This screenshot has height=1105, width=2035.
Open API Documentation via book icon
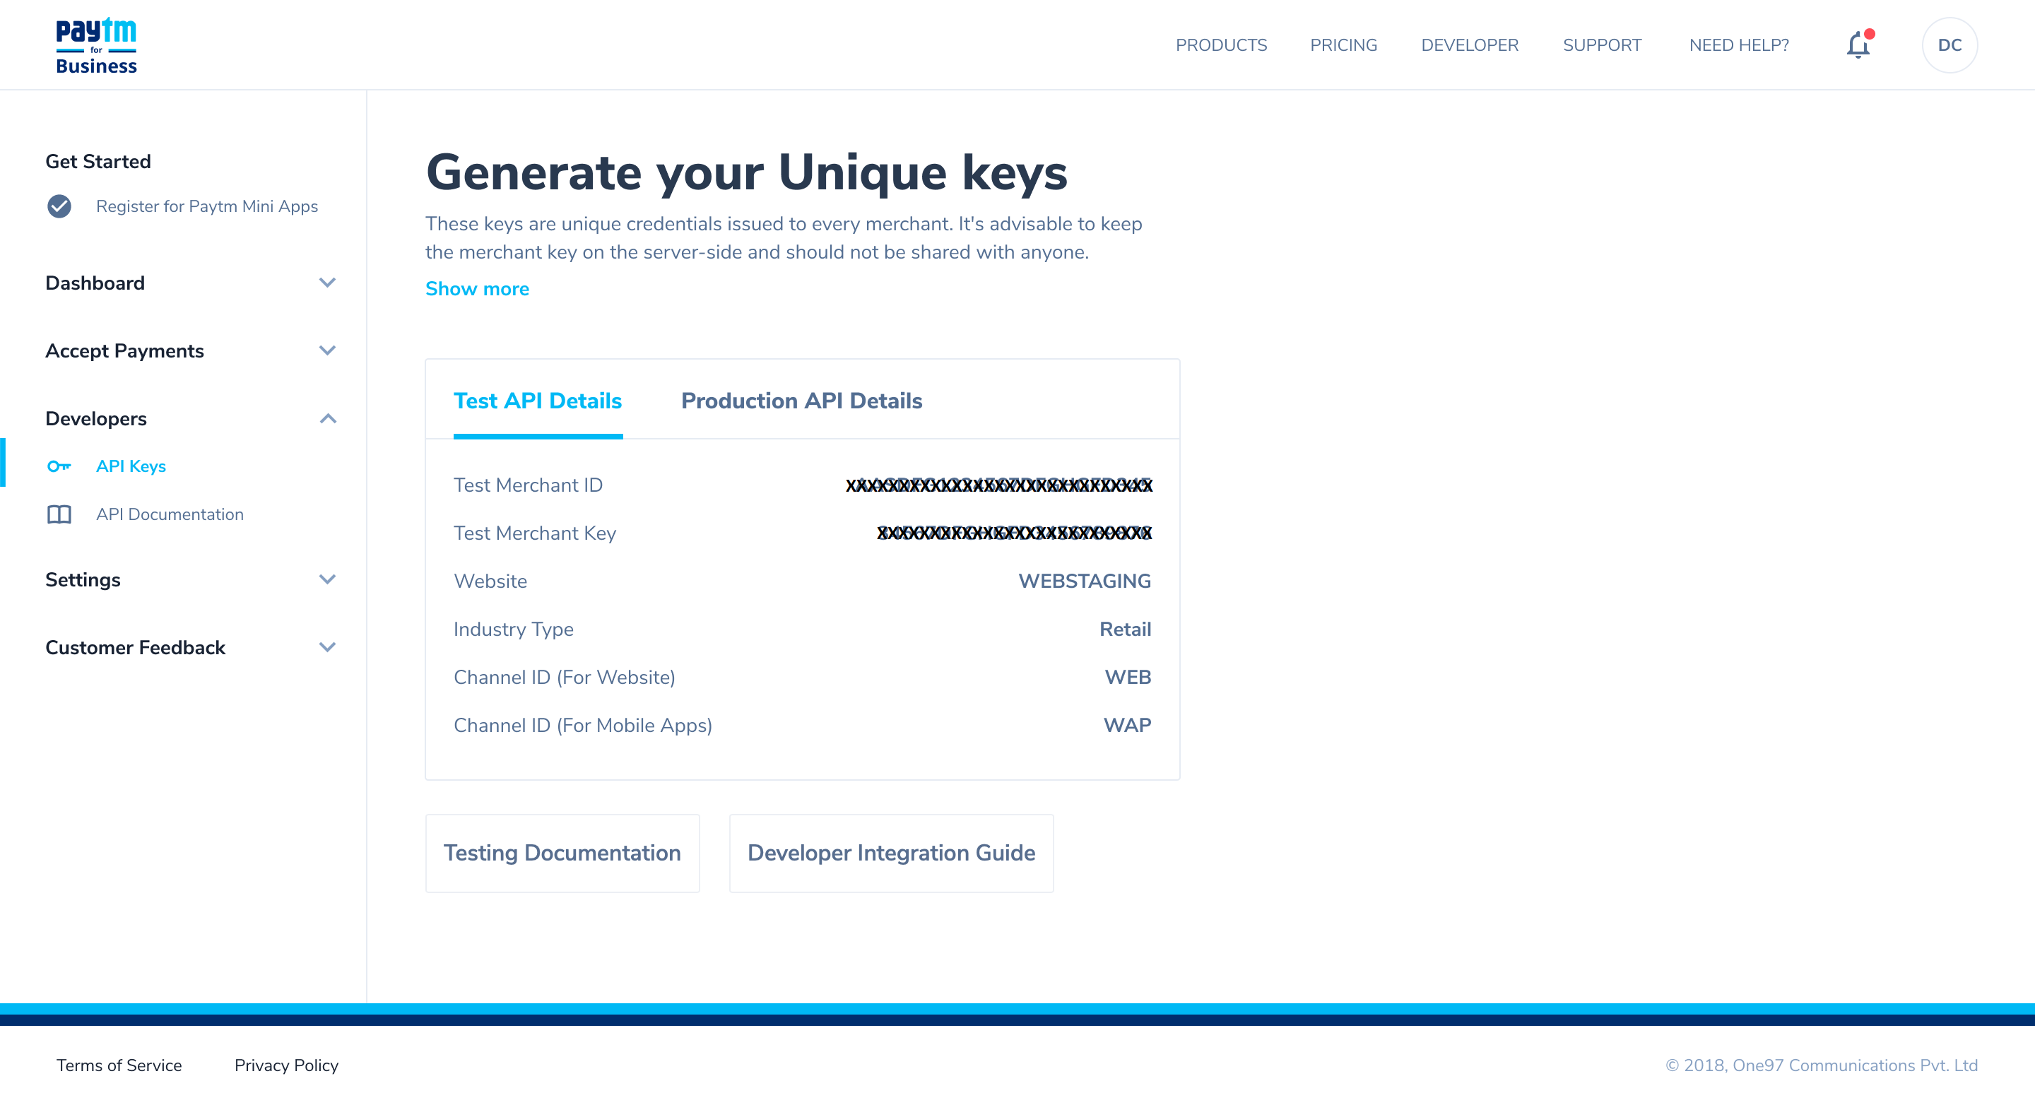(x=59, y=514)
